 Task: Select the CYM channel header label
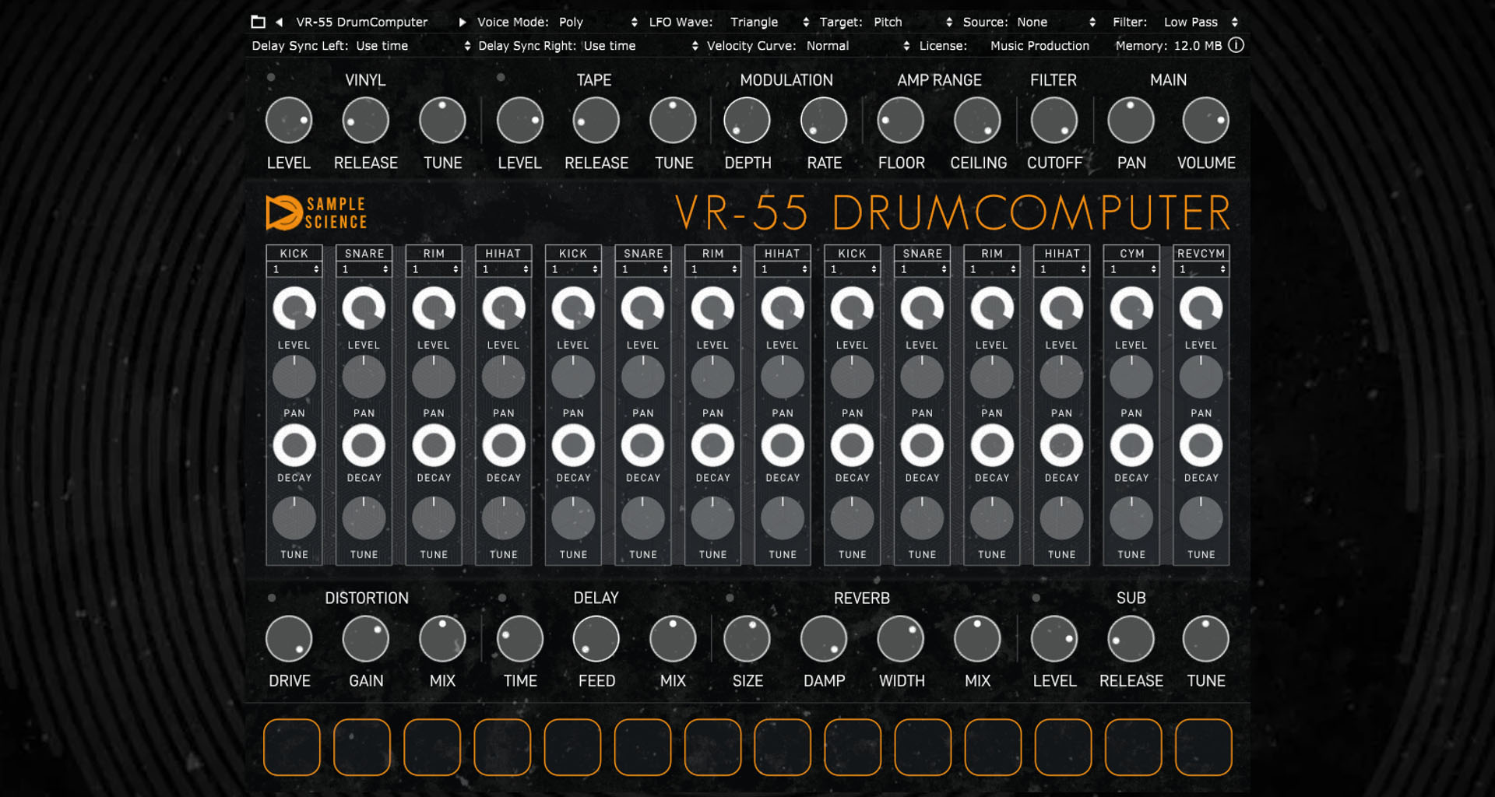[x=1131, y=253]
